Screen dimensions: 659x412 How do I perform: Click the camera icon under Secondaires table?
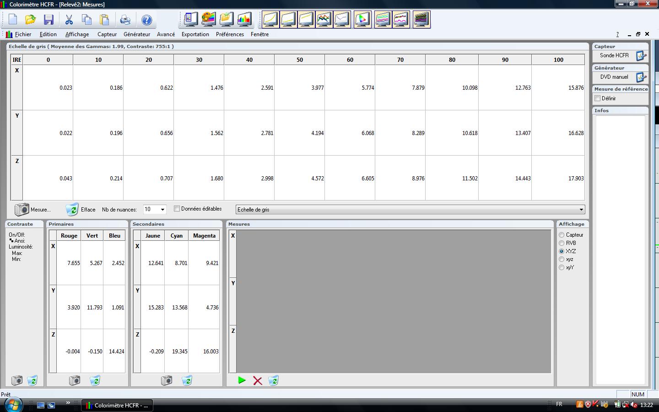167,380
